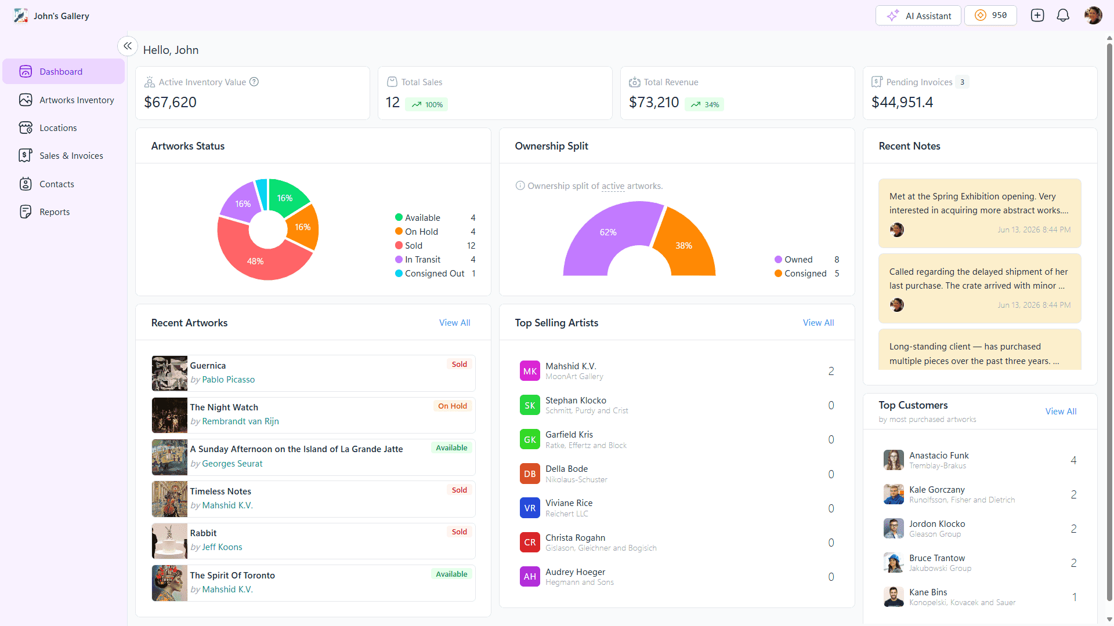The image size is (1114, 626).
Task: Click the Owned 62% chart segment
Action: point(607,232)
